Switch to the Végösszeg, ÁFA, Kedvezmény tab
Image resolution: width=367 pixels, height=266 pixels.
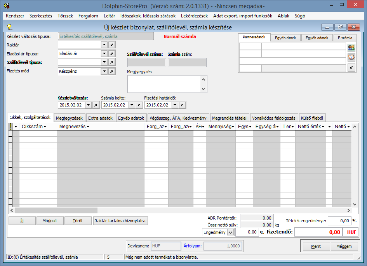point(177,118)
